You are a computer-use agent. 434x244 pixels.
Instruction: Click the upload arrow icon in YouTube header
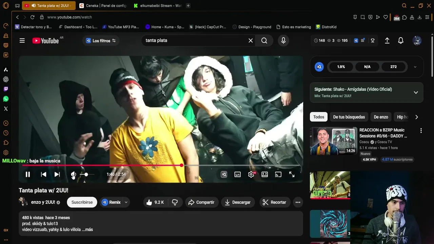click(387, 41)
